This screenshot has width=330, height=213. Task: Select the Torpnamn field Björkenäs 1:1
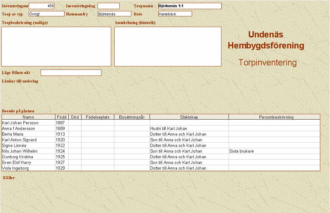[190, 6]
